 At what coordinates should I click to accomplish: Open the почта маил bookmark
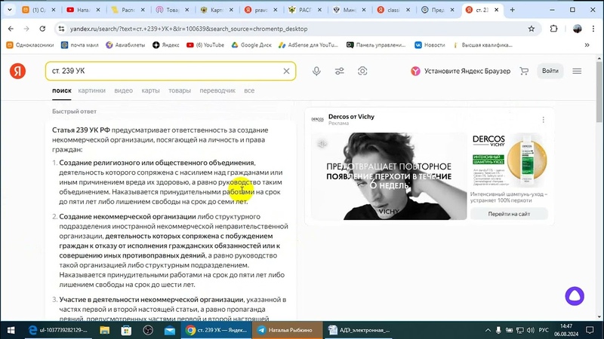(x=80, y=45)
